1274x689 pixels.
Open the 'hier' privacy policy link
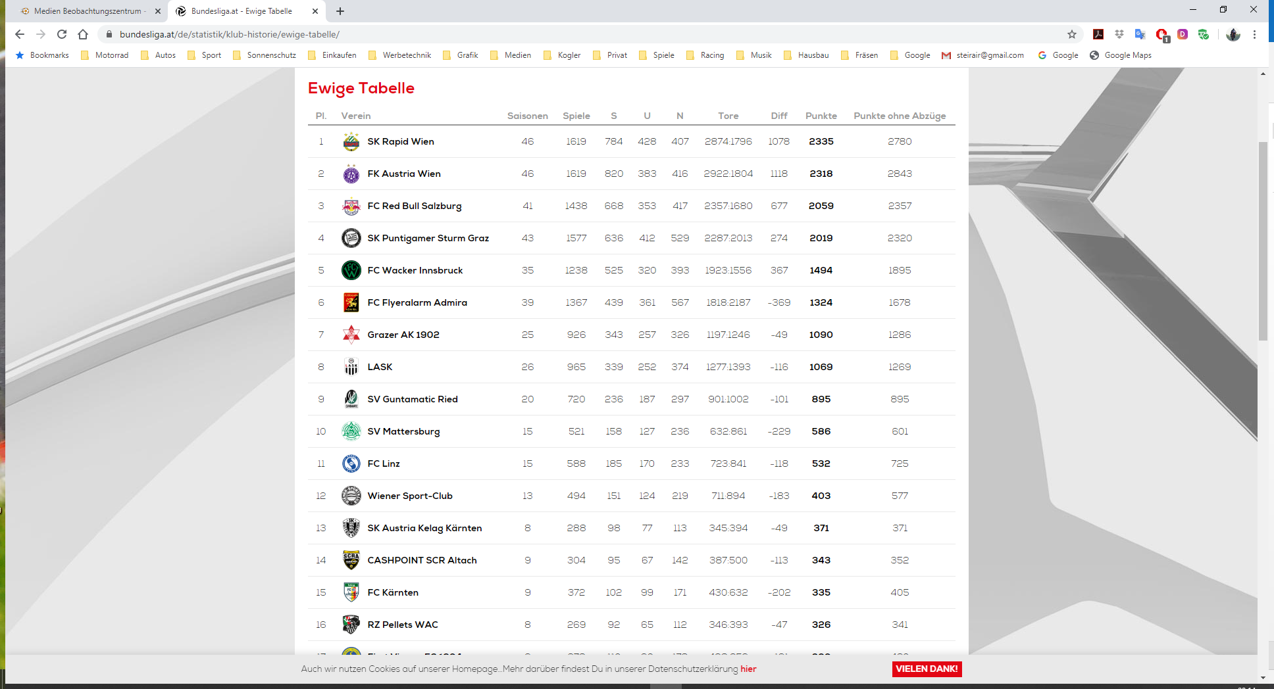748,669
